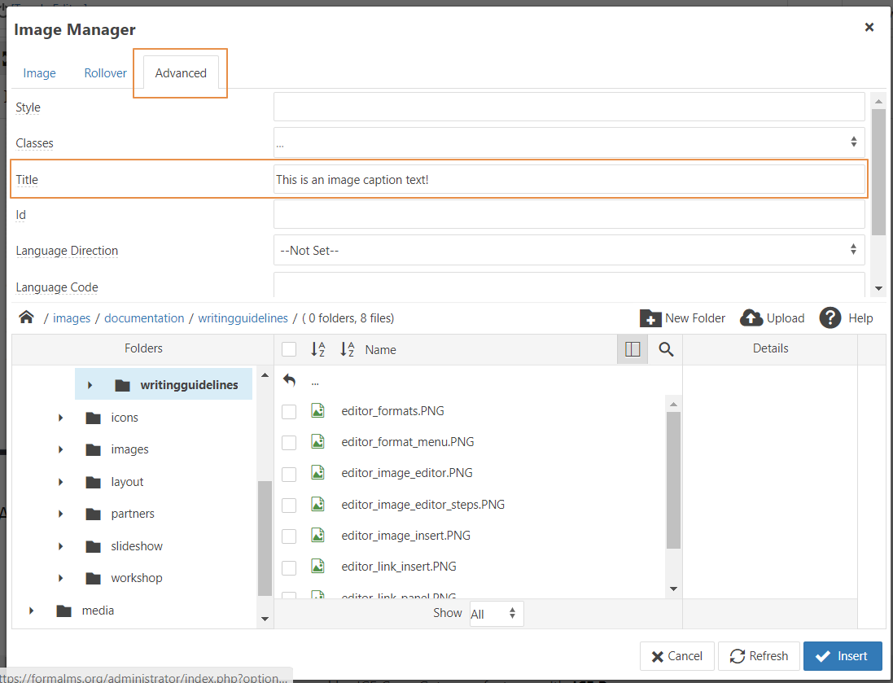This screenshot has width=893, height=683.
Task: Click the home root folder icon
Action: pos(26,317)
